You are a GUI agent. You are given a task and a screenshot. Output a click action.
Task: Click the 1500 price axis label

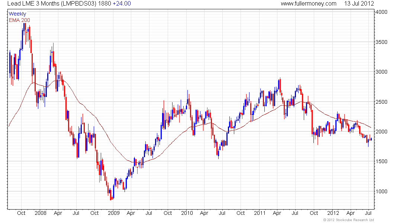tap(381, 161)
